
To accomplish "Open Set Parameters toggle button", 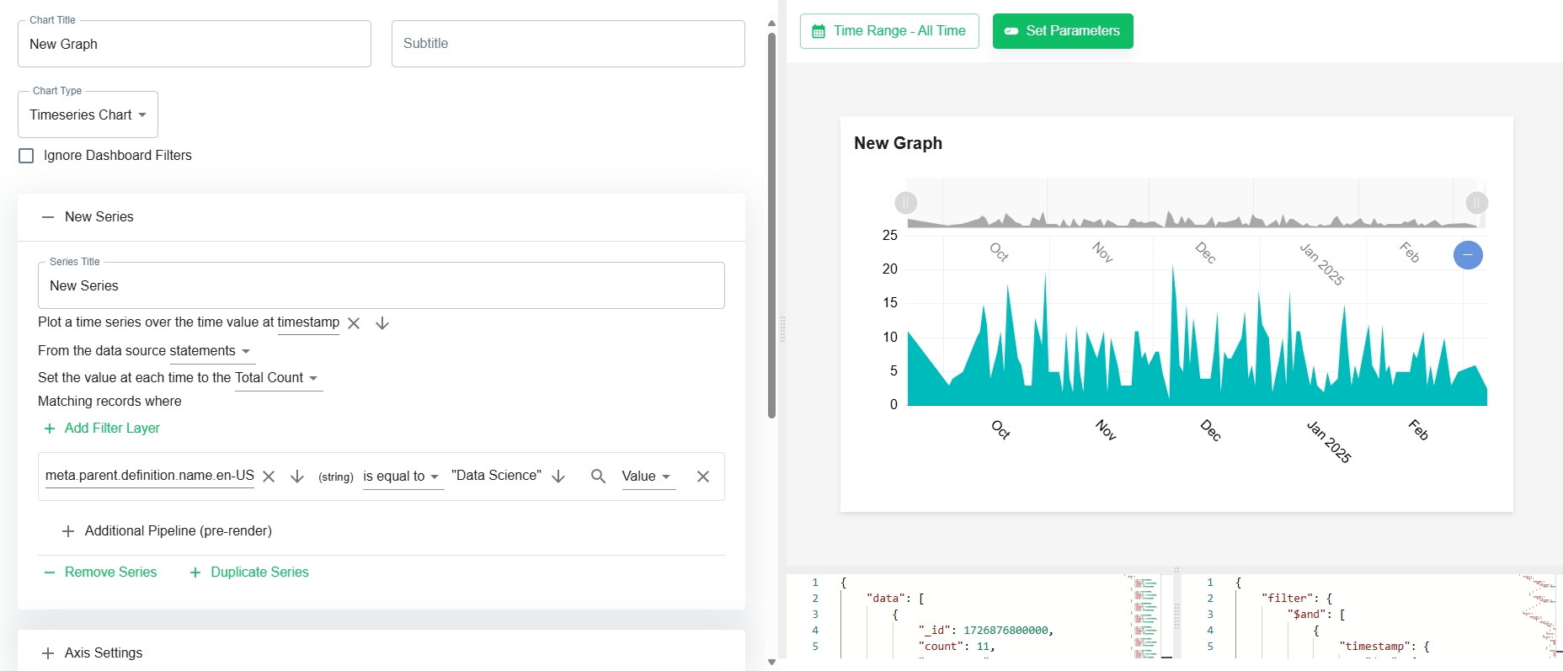I will [1063, 31].
